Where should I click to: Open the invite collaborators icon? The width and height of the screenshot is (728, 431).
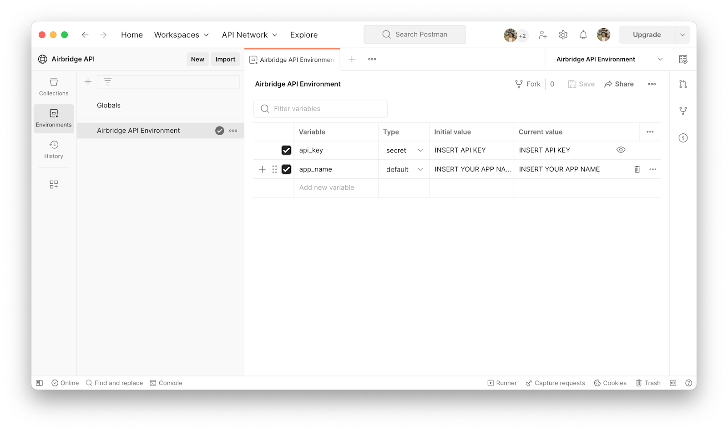coord(543,35)
